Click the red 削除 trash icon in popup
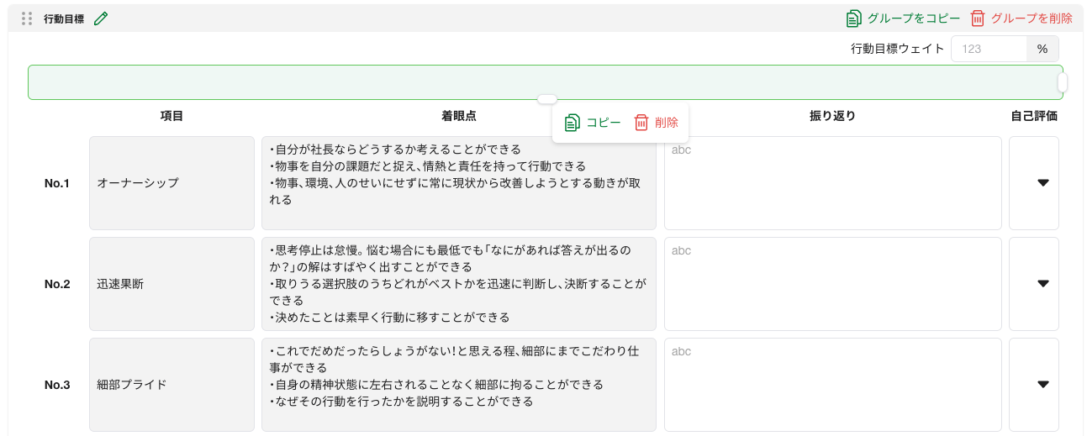 point(641,123)
